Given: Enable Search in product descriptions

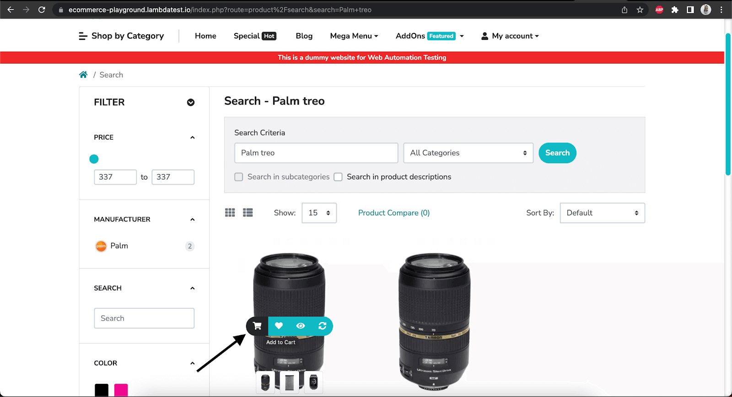Looking at the screenshot, I should point(338,177).
